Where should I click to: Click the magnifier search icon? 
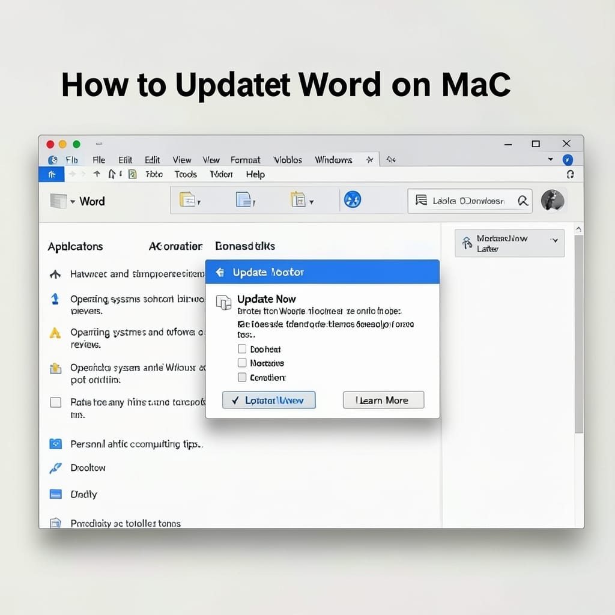pos(523,201)
